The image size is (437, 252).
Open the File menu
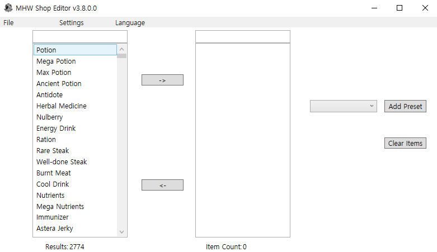8,22
